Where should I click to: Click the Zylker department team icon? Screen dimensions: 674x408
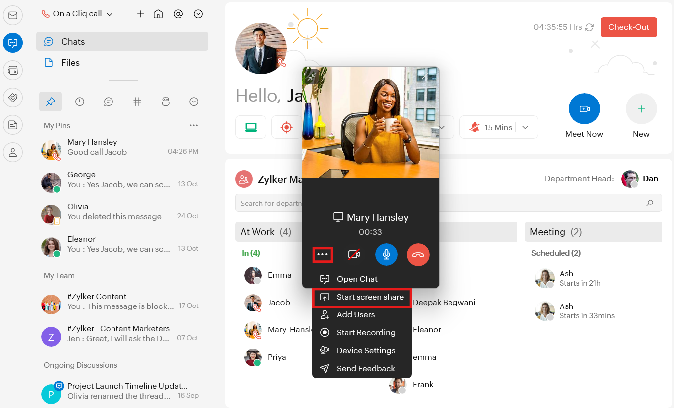pos(243,179)
